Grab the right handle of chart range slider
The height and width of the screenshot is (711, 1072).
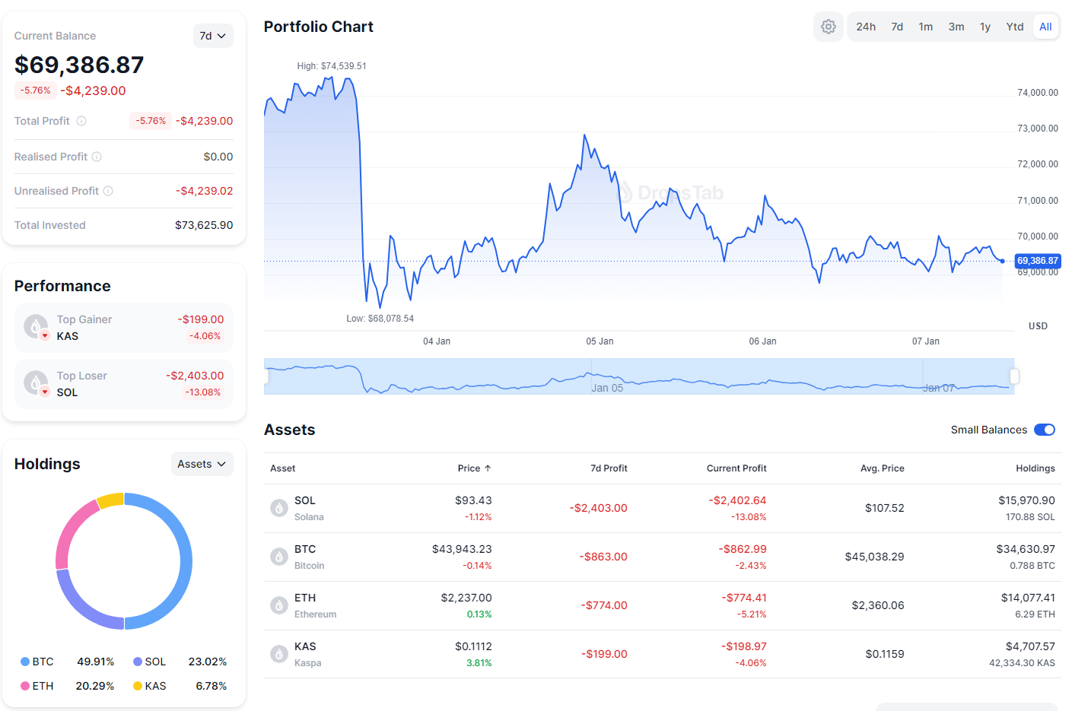pyautogui.click(x=1014, y=376)
